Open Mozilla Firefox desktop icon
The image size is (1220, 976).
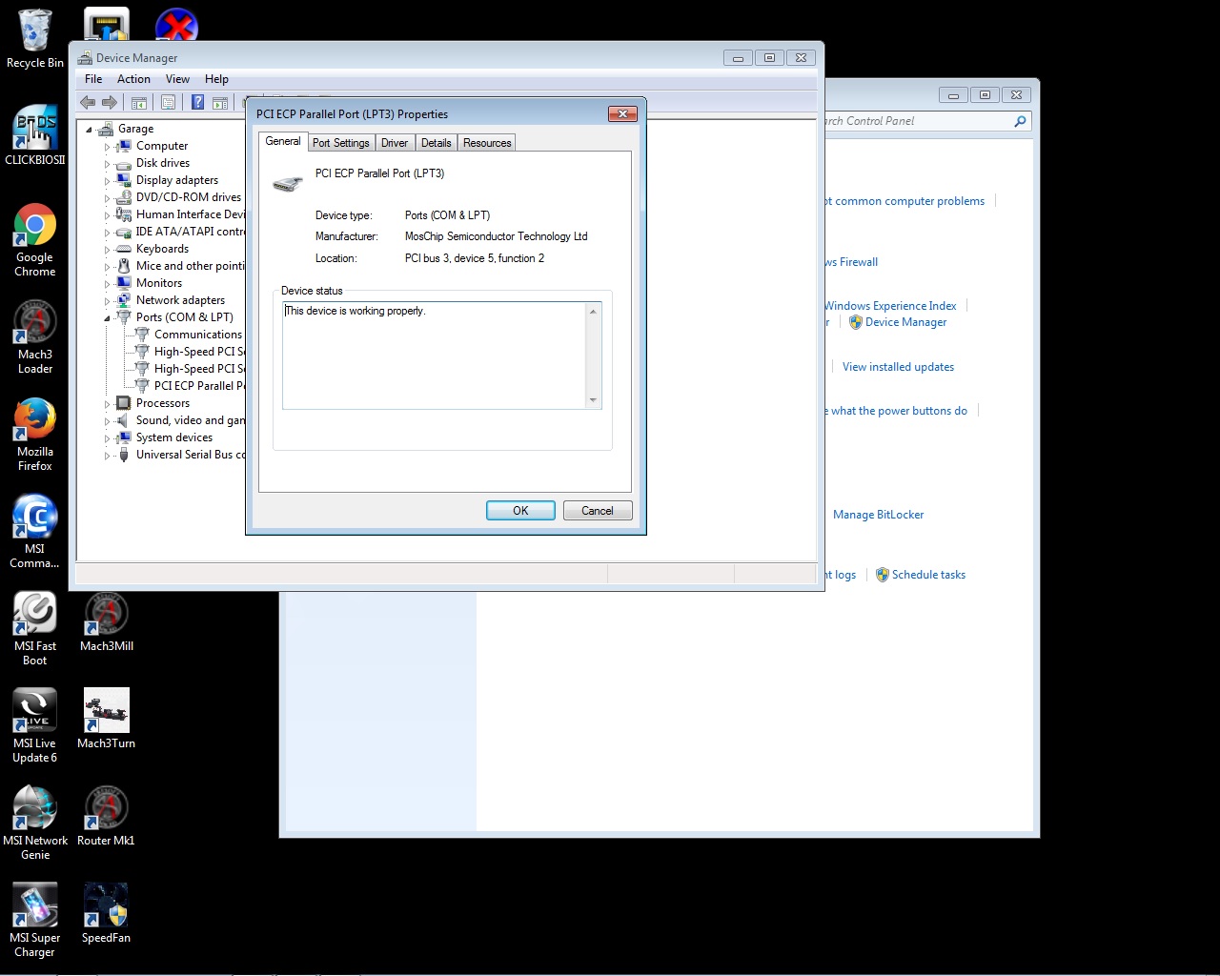coord(35,421)
